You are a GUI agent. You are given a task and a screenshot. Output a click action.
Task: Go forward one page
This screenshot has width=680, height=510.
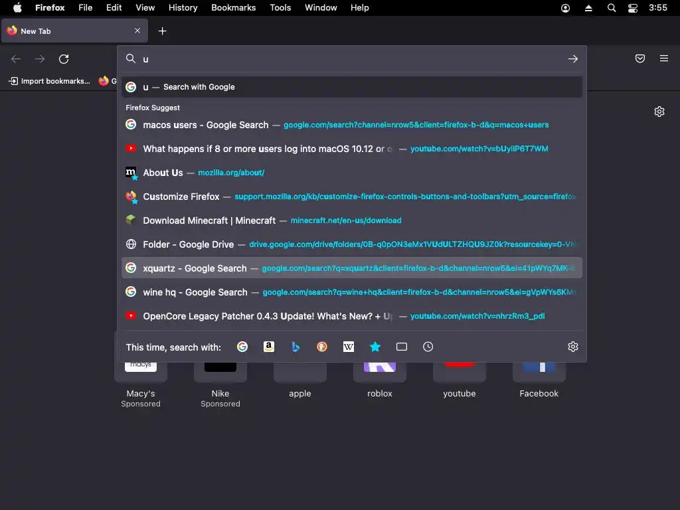(x=40, y=58)
